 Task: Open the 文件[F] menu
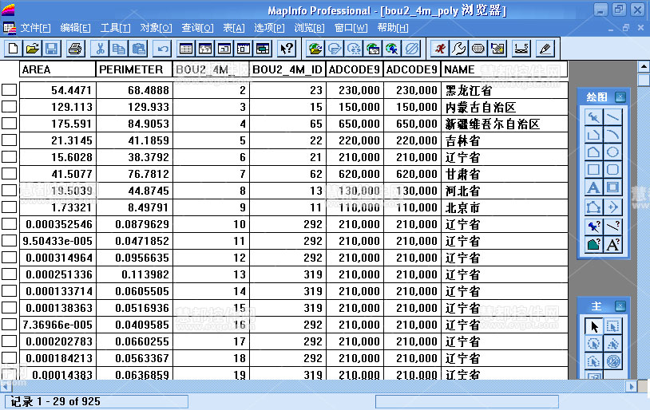point(36,28)
